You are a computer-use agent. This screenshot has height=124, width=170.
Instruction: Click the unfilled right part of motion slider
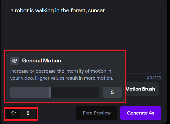(x=75, y=92)
